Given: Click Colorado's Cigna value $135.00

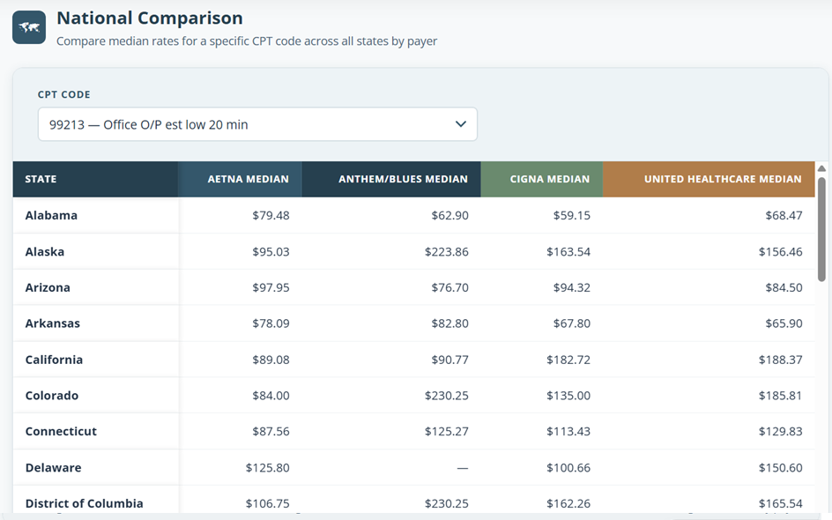Looking at the screenshot, I should 568,396.
